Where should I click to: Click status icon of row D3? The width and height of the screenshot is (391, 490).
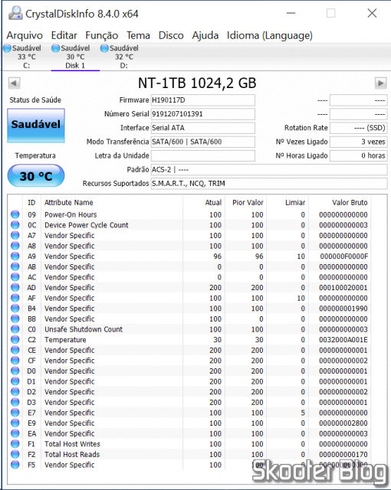point(15,402)
